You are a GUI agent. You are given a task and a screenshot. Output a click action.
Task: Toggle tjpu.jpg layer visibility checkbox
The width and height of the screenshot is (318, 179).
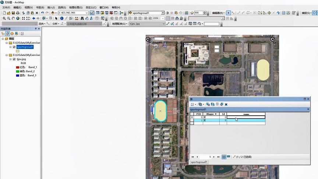[14, 59]
